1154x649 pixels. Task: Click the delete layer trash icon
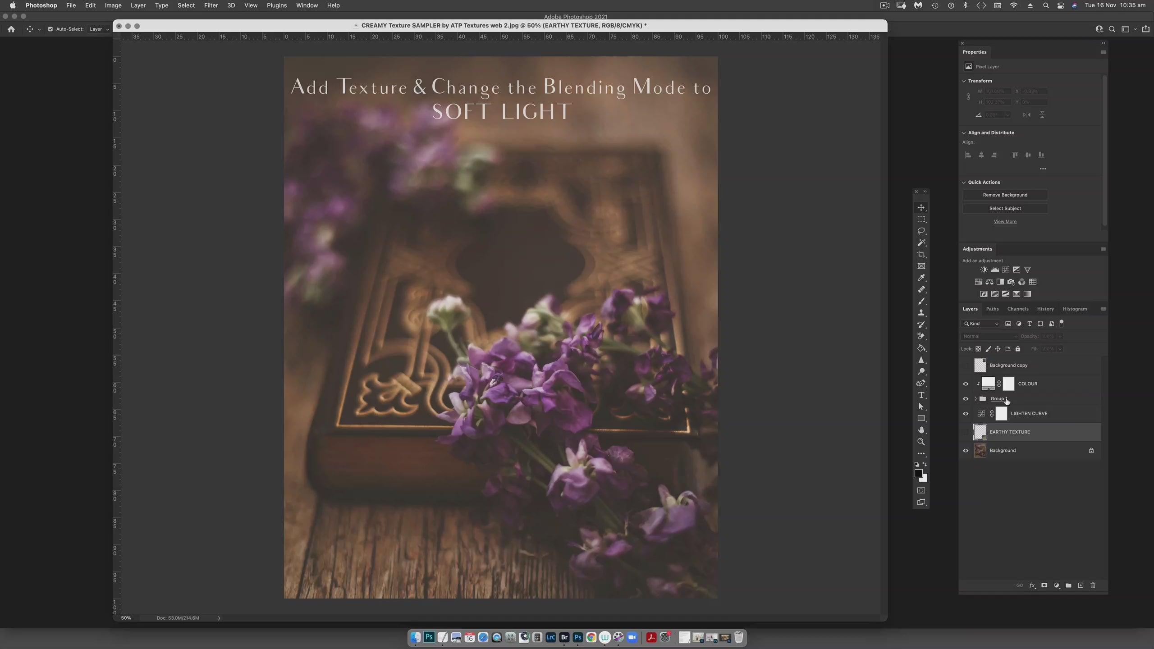1093,585
